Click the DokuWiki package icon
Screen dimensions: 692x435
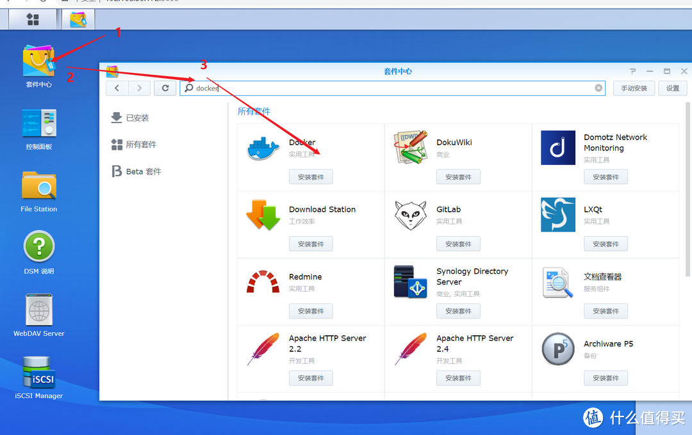411,147
